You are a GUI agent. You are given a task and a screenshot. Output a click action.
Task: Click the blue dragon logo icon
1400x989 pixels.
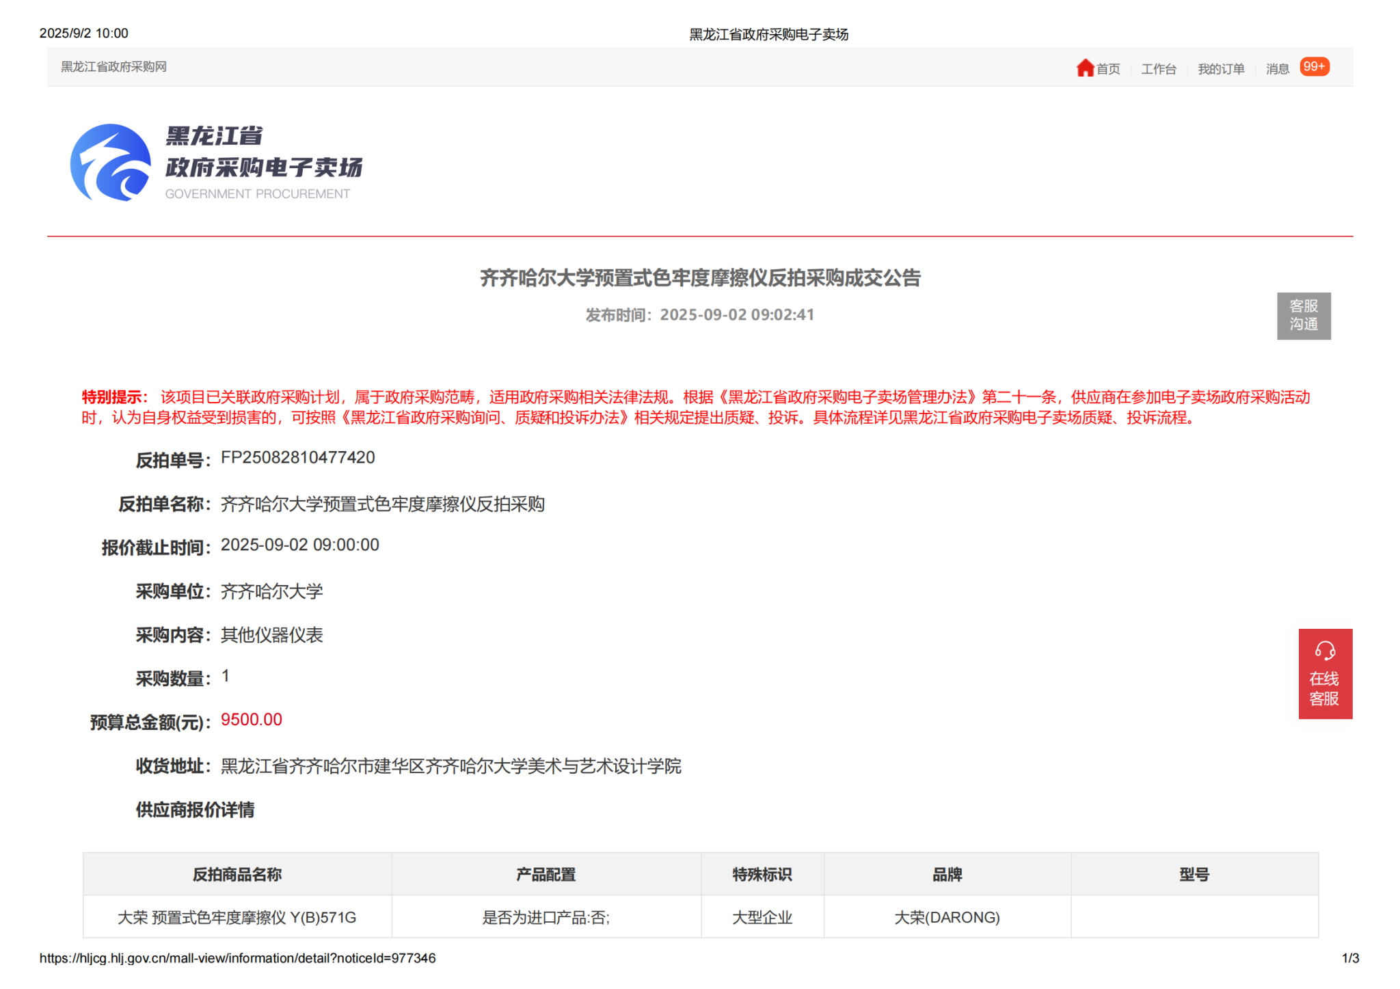click(x=111, y=163)
